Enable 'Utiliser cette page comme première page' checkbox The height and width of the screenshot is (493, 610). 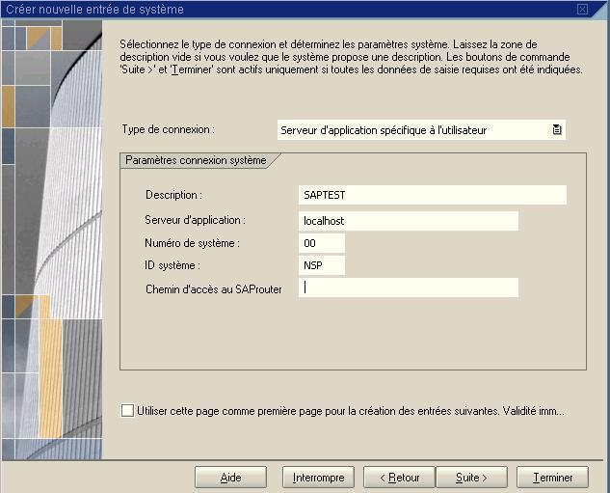(x=128, y=410)
